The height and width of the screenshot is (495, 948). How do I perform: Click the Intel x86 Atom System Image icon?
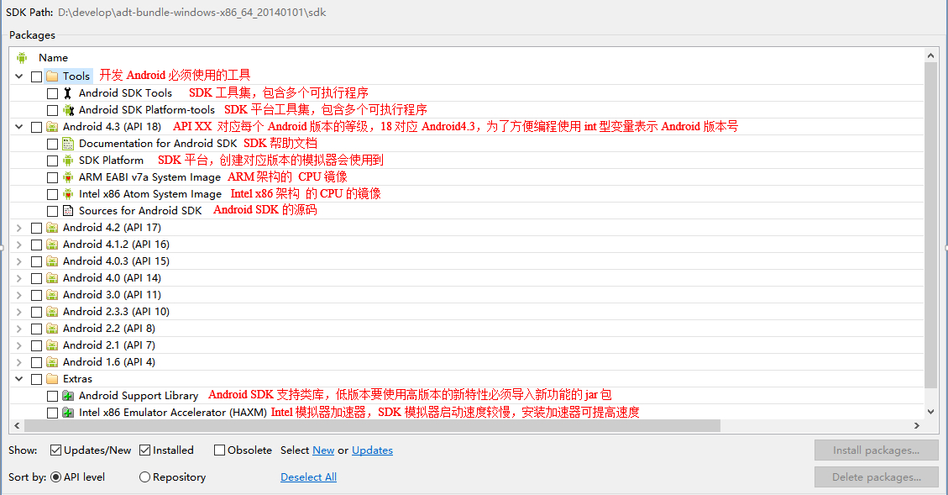coord(68,194)
